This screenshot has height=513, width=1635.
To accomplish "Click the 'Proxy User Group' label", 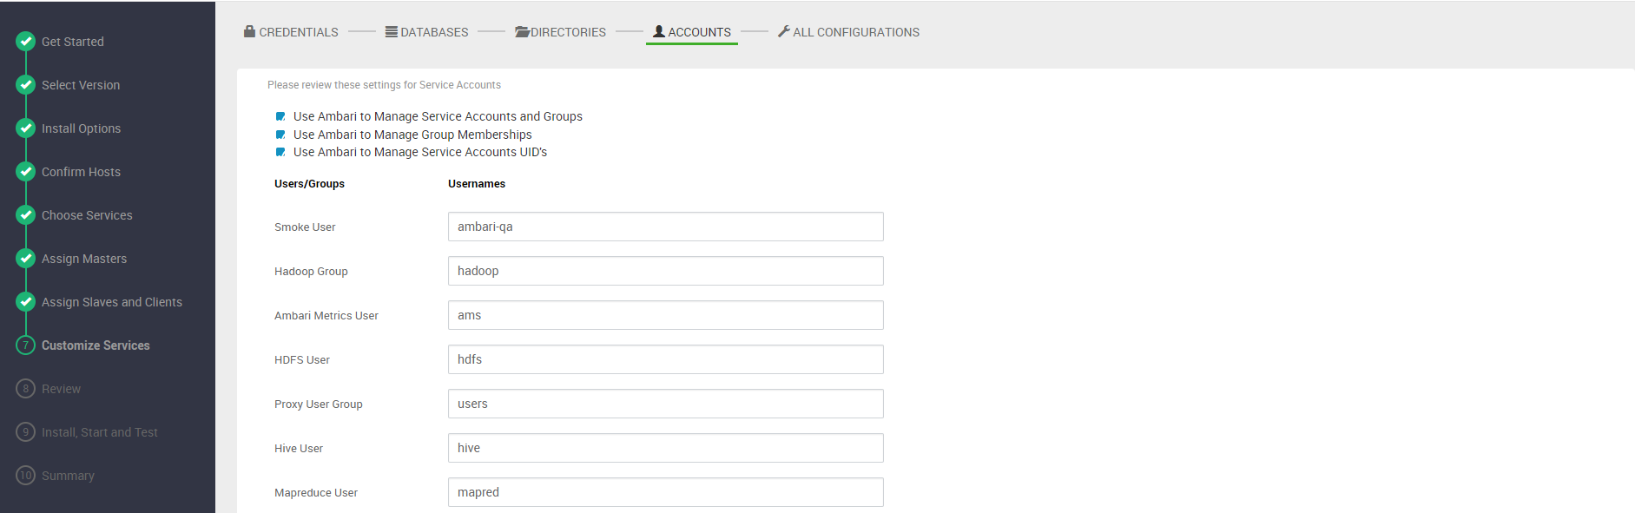I will (x=319, y=404).
